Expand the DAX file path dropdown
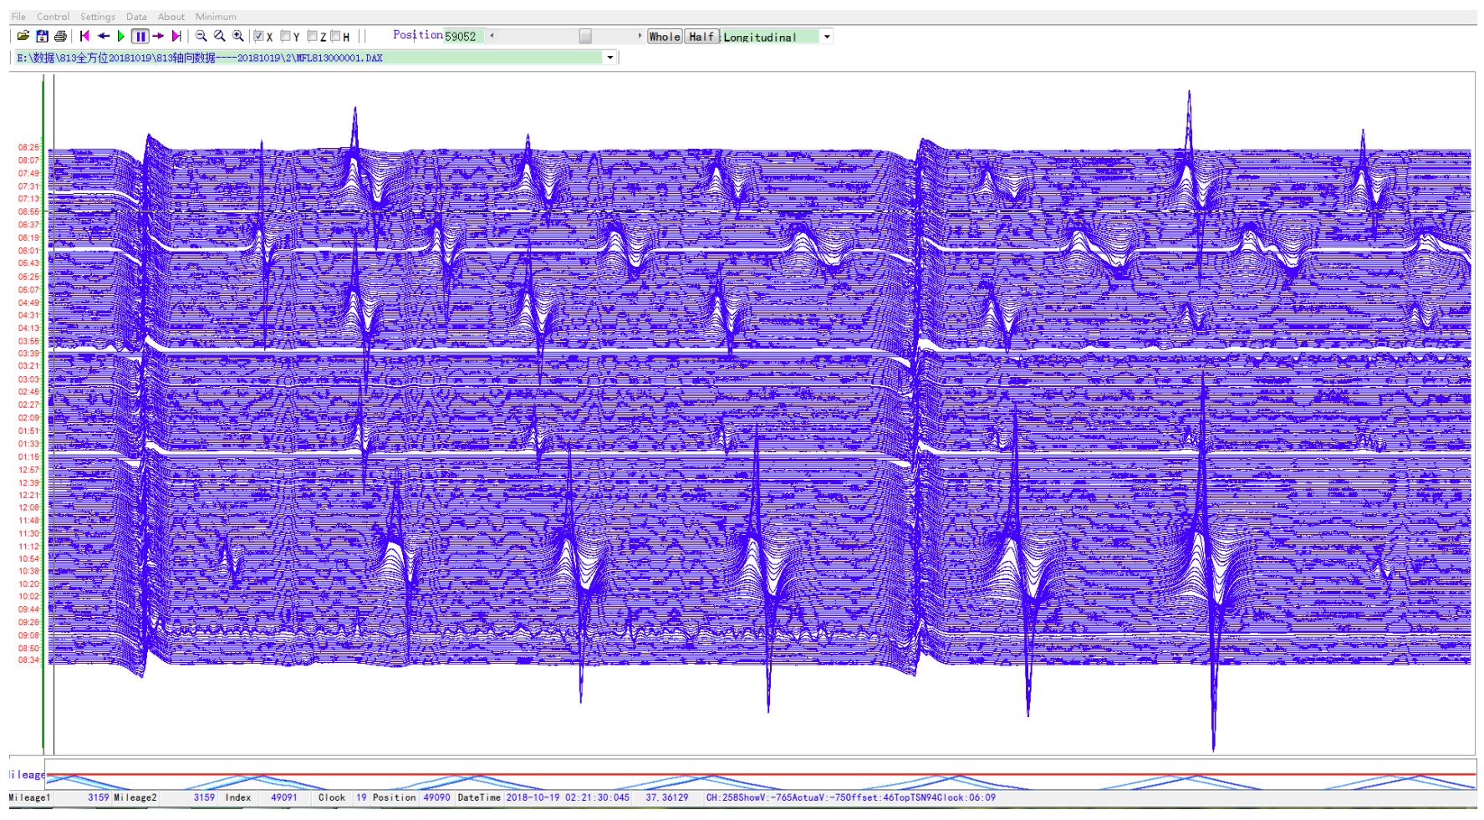 (610, 58)
